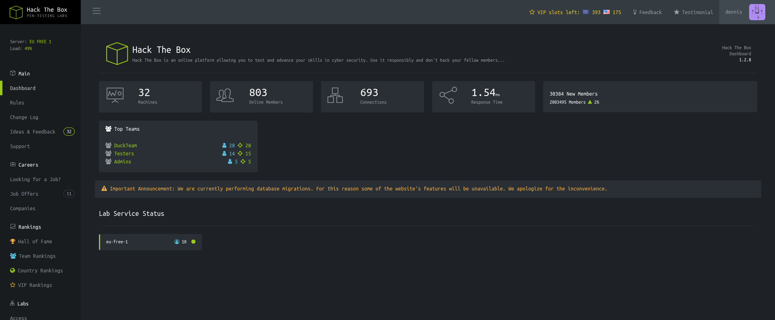Click the Machines presentation board icon
This screenshot has width=775, height=320.
click(115, 96)
